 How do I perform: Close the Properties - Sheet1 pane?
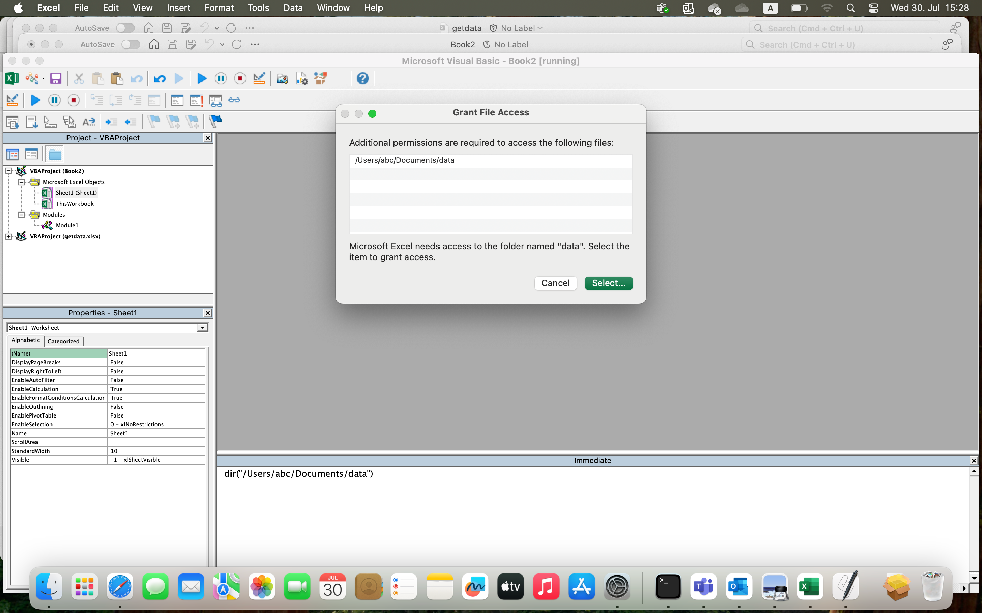207,313
